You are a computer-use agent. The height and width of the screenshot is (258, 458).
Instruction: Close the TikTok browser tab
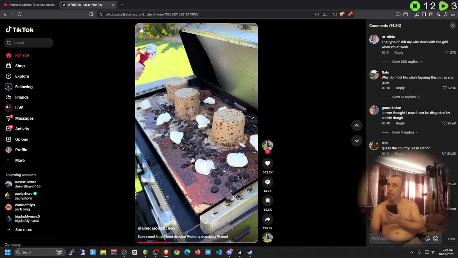pyautogui.click(x=113, y=5)
